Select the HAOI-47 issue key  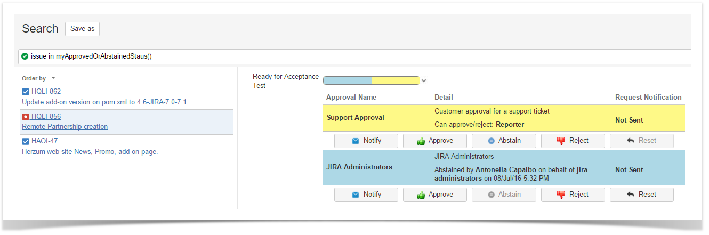tap(44, 141)
